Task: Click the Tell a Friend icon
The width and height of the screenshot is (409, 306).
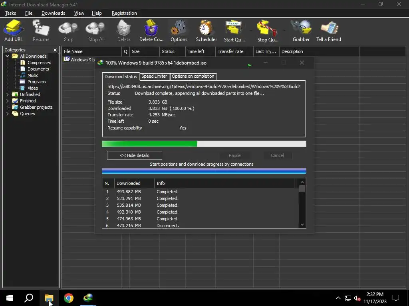Action: (x=329, y=30)
